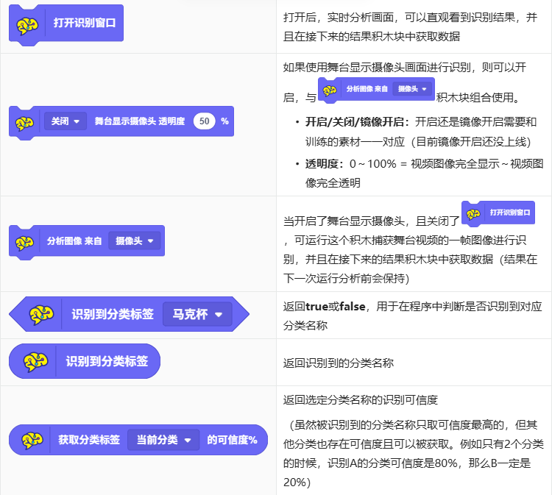Viewport: 552px width, 495px height.
Task: Open 摄像头 dropdown in the small inline block
Action: coord(412,89)
